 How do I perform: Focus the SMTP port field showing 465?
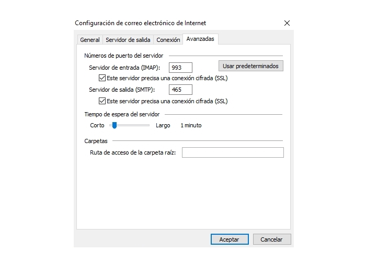[x=180, y=90]
